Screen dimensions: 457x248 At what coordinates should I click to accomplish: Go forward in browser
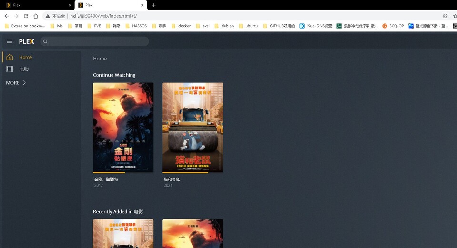coord(16,16)
